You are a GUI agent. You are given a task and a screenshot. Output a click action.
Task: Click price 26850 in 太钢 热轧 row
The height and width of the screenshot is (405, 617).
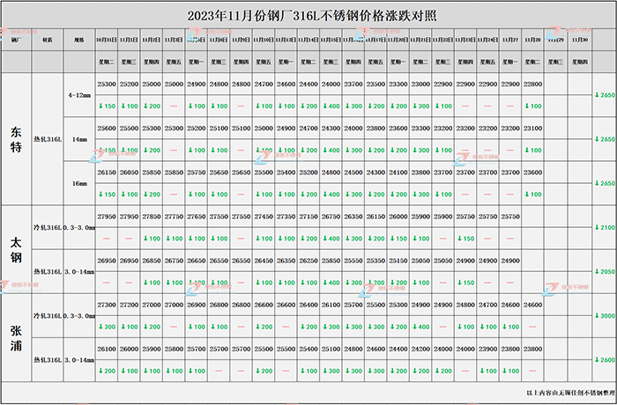point(152,261)
